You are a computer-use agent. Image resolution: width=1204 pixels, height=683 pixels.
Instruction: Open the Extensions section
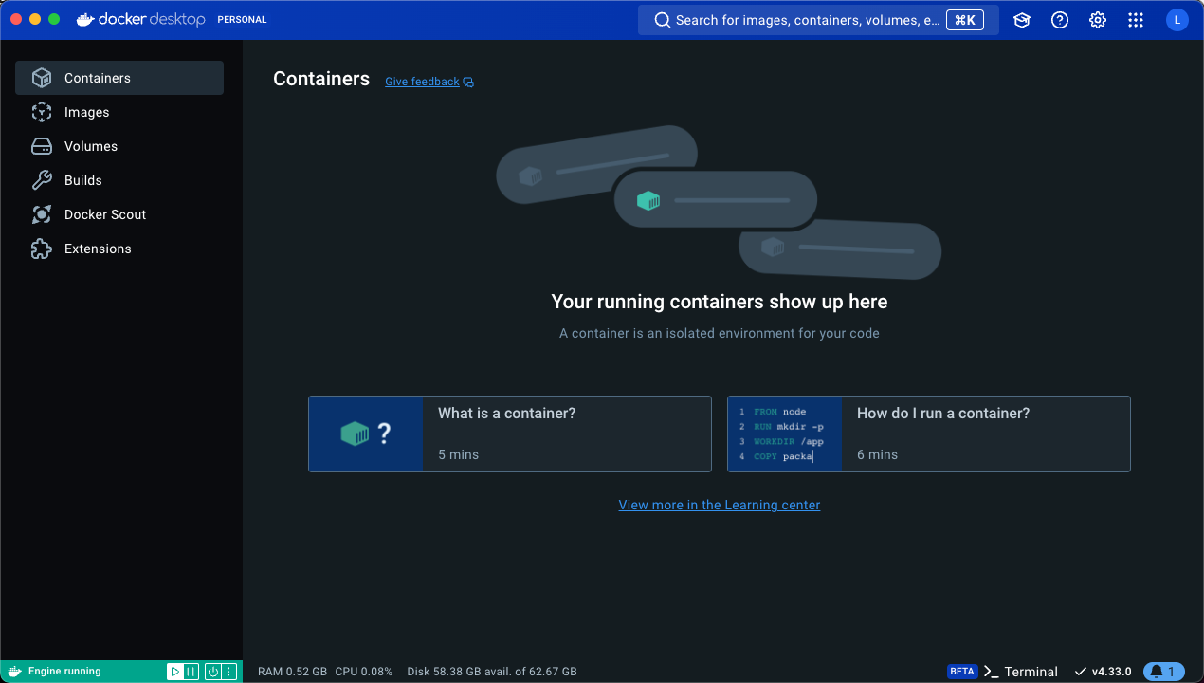(x=119, y=249)
